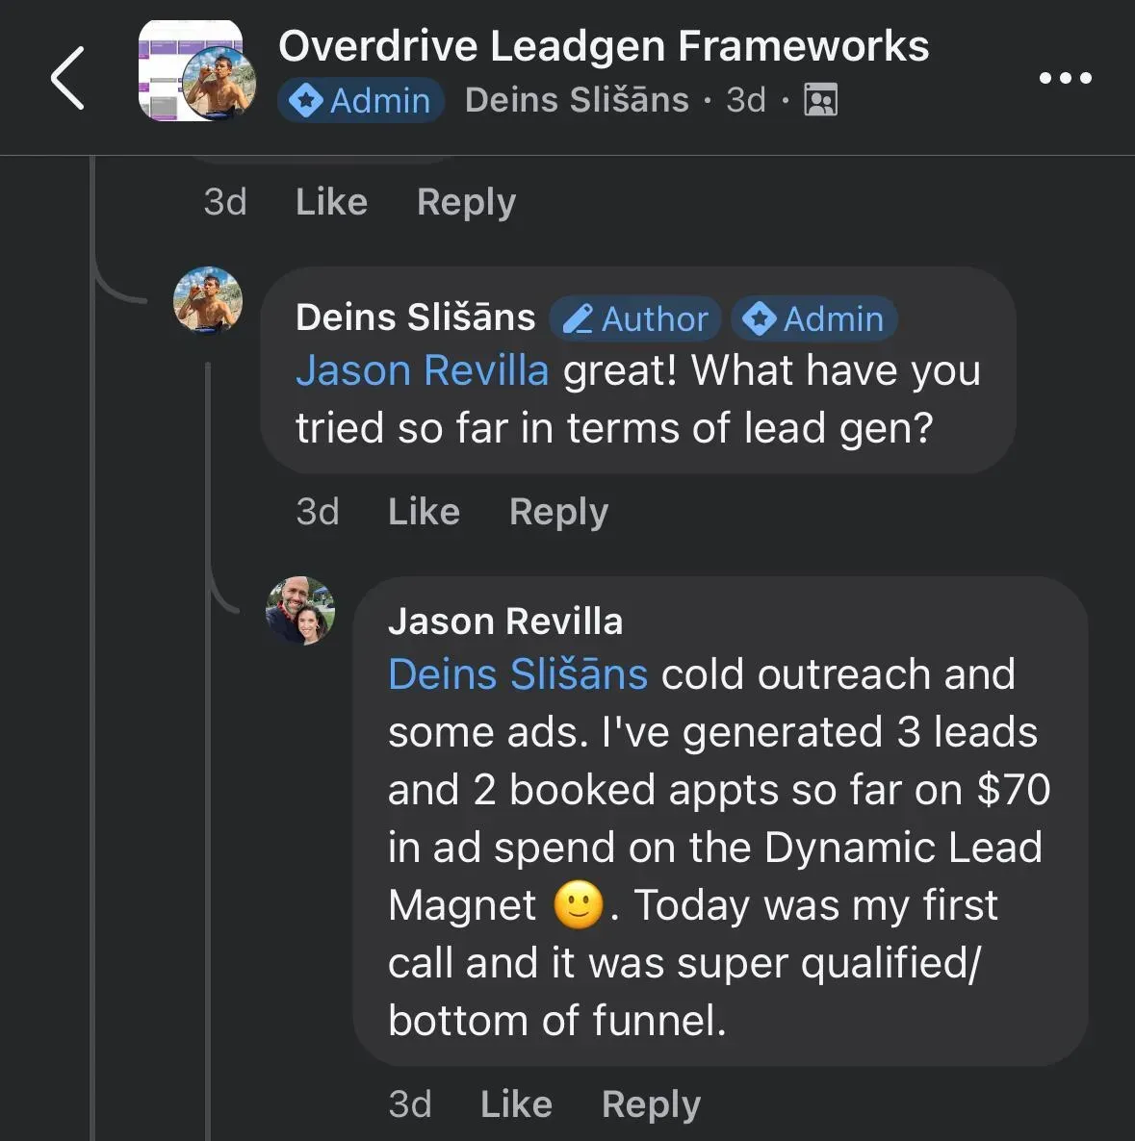
Task: Like the partially hidden top comment
Action: pos(331,202)
